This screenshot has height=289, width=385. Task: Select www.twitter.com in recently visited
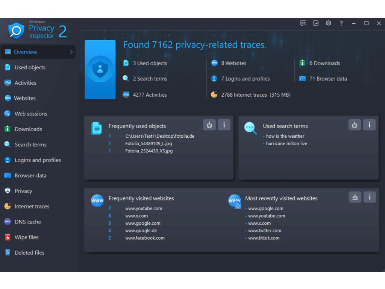pos(265,231)
